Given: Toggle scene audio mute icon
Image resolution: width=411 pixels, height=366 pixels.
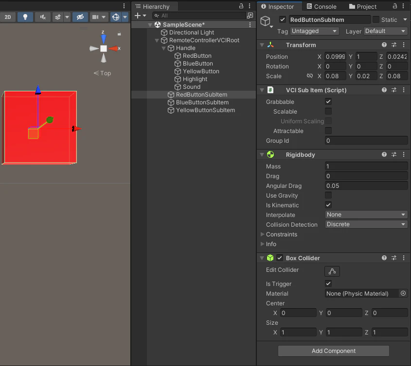Looking at the screenshot, I should 43,17.
